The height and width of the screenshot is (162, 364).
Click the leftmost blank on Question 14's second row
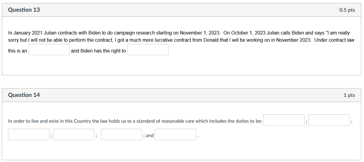[x=29, y=134]
